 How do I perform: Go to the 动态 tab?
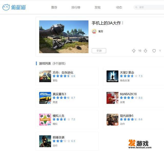click(x=119, y=7)
